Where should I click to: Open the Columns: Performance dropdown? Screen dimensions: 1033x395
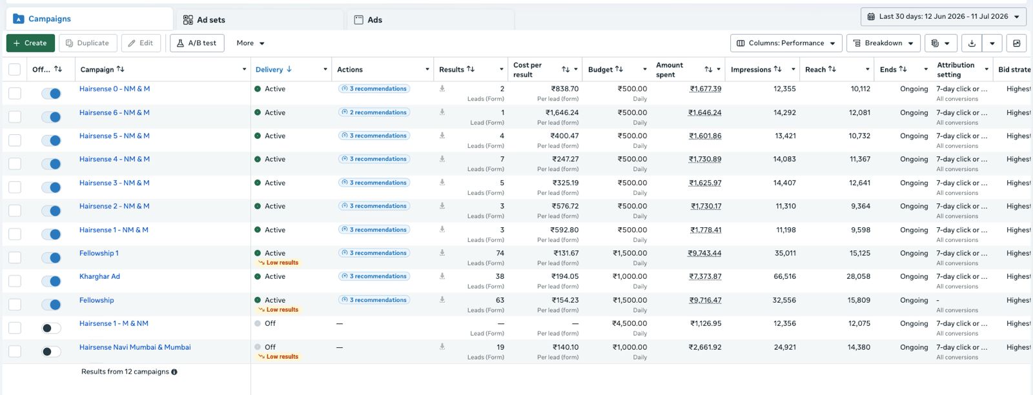click(x=786, y=43)
